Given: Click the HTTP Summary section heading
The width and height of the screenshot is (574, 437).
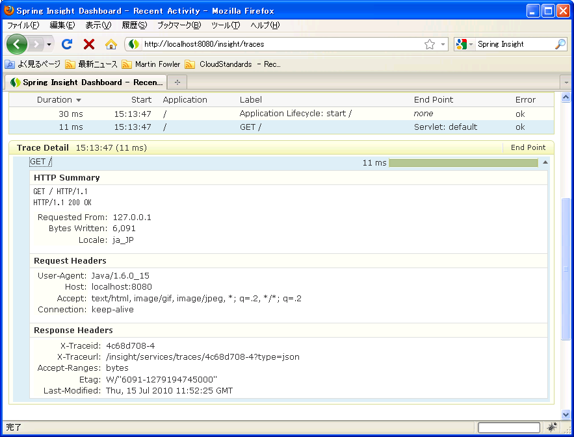Looking at the screenshot, I should point(66,178).
